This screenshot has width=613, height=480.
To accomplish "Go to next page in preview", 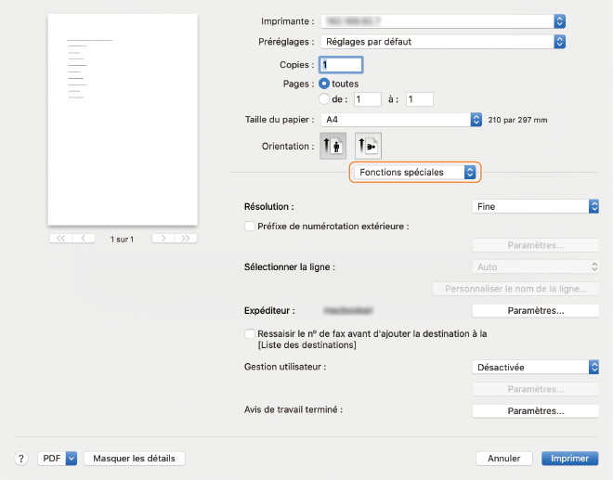I will [163, 239].
